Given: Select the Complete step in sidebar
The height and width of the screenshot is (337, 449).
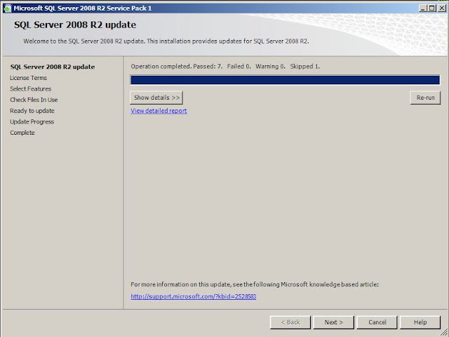Looking at the screenshot, I should pos(22,133).
